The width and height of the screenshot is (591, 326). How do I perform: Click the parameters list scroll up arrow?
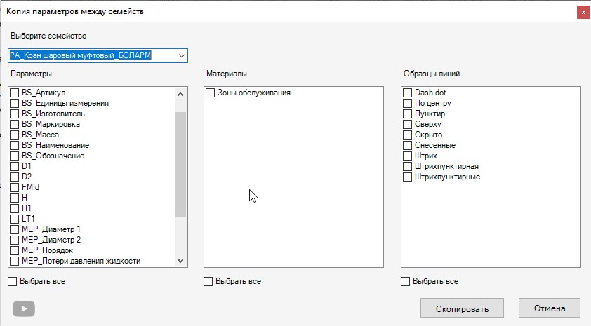click(181, 93)
